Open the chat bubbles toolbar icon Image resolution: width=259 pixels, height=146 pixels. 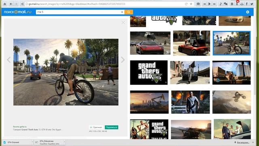[x=226, y=4]
